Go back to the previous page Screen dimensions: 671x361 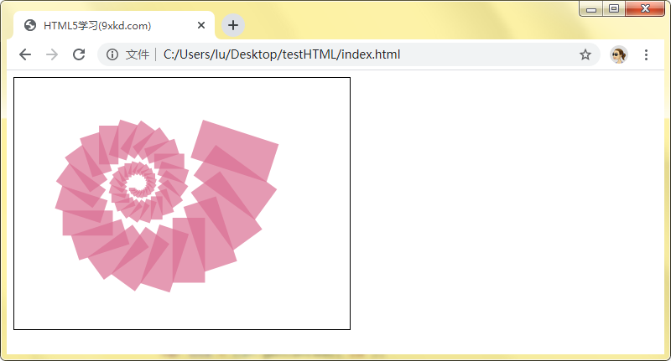tap(25, 54)
